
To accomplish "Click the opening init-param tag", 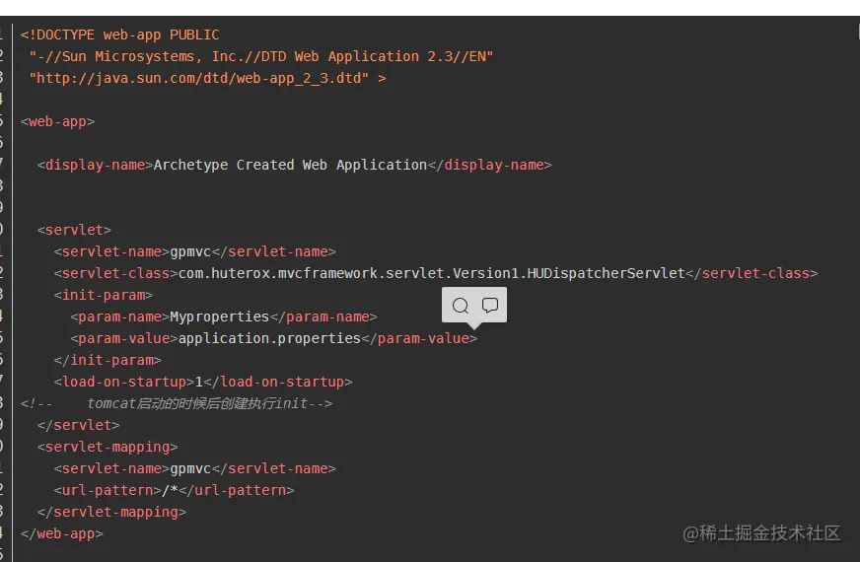I will pos(104,296).
